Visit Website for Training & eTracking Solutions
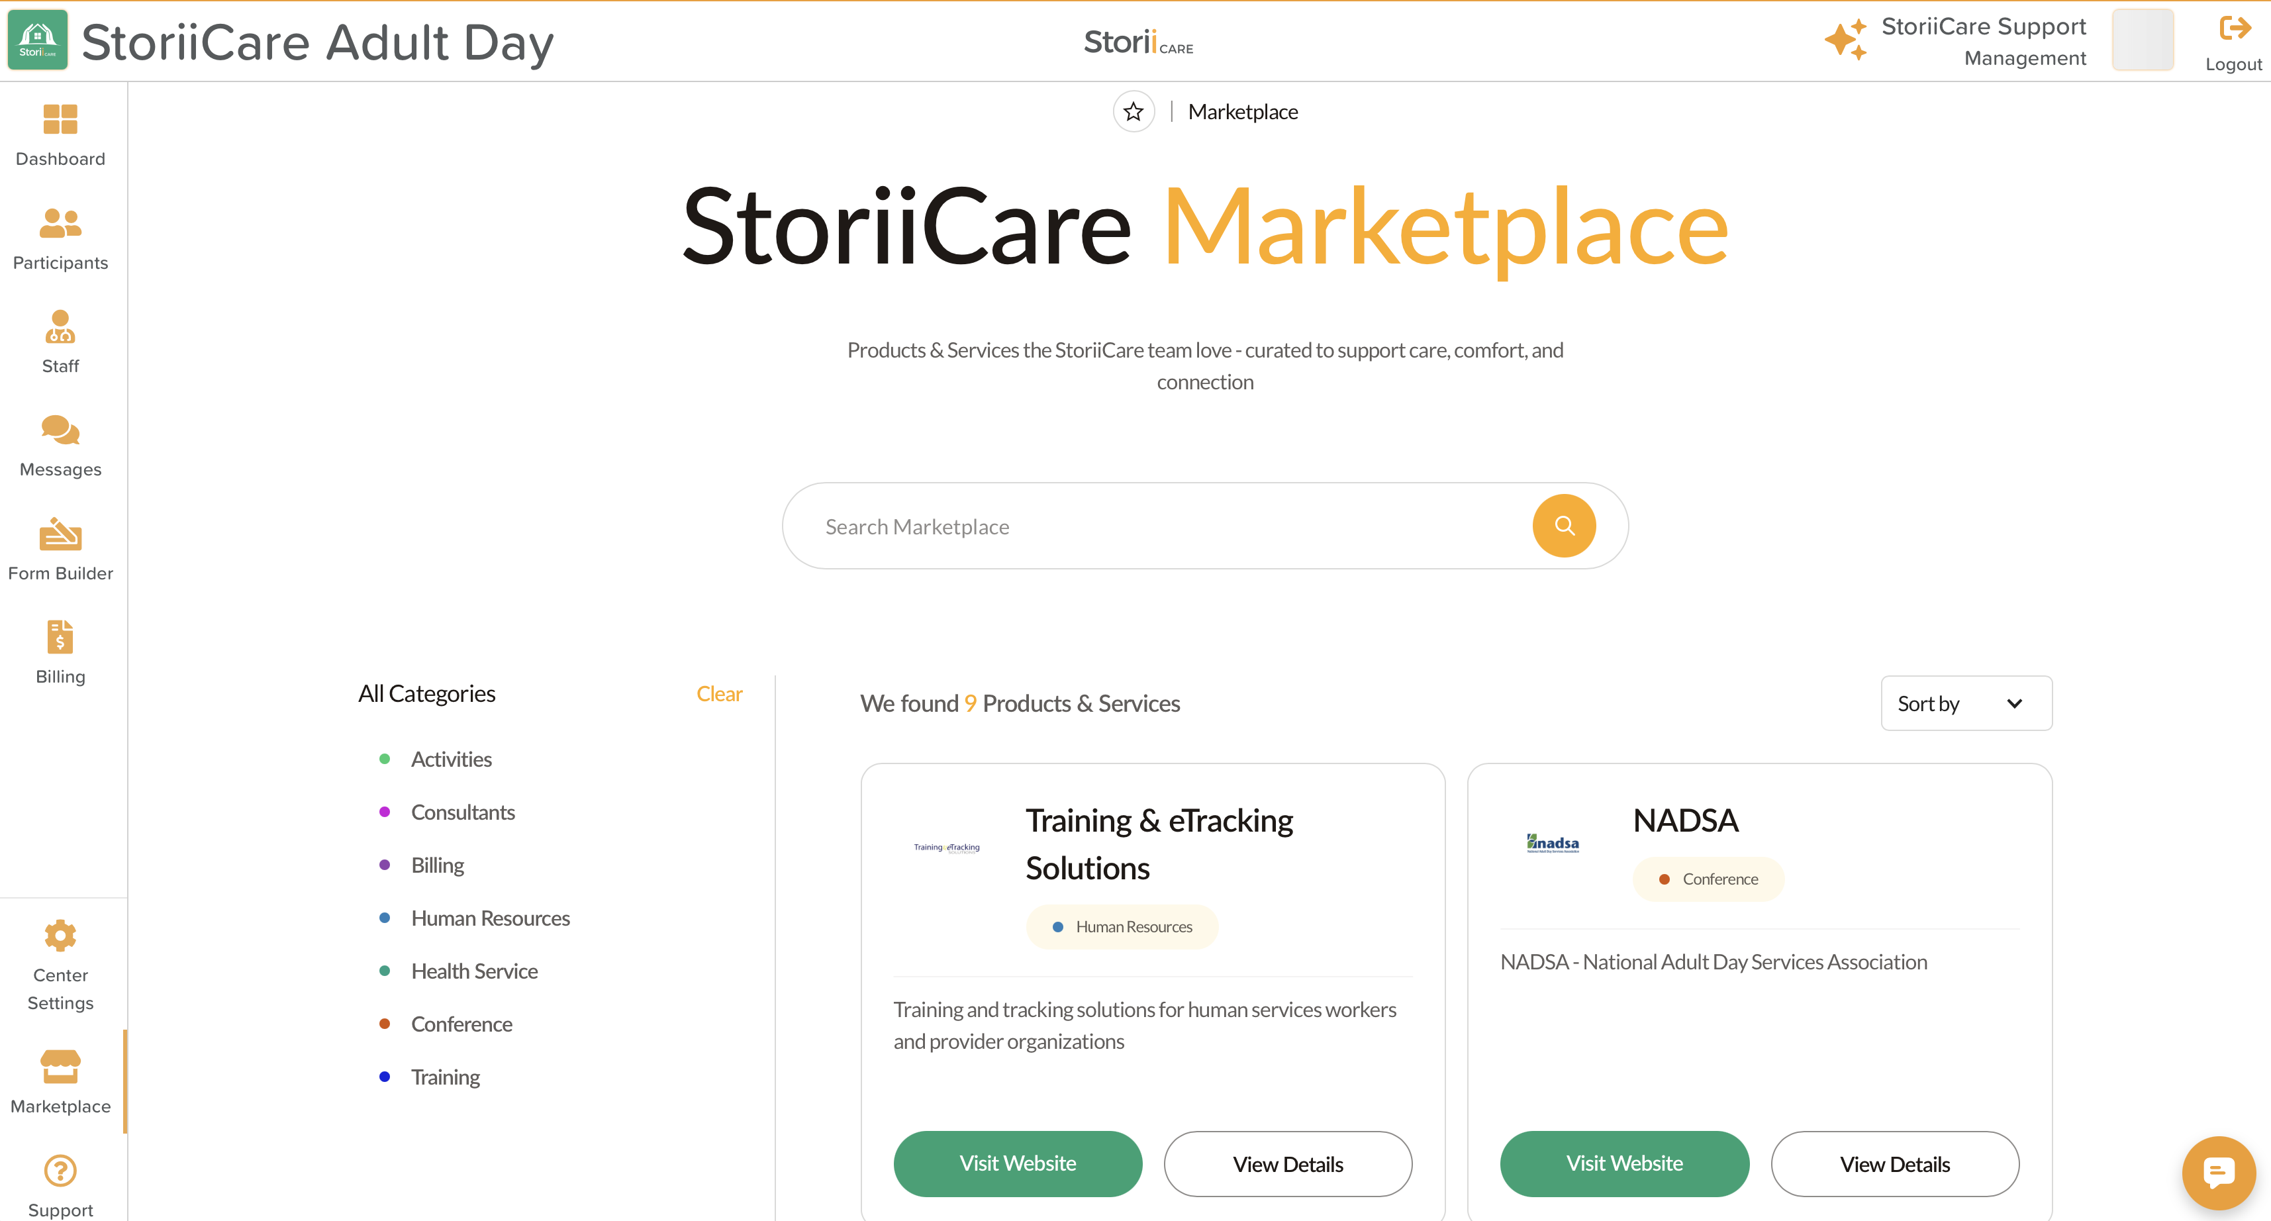The image size is (2271, 1221). pyautogui.click(x=1018, y=1163)
